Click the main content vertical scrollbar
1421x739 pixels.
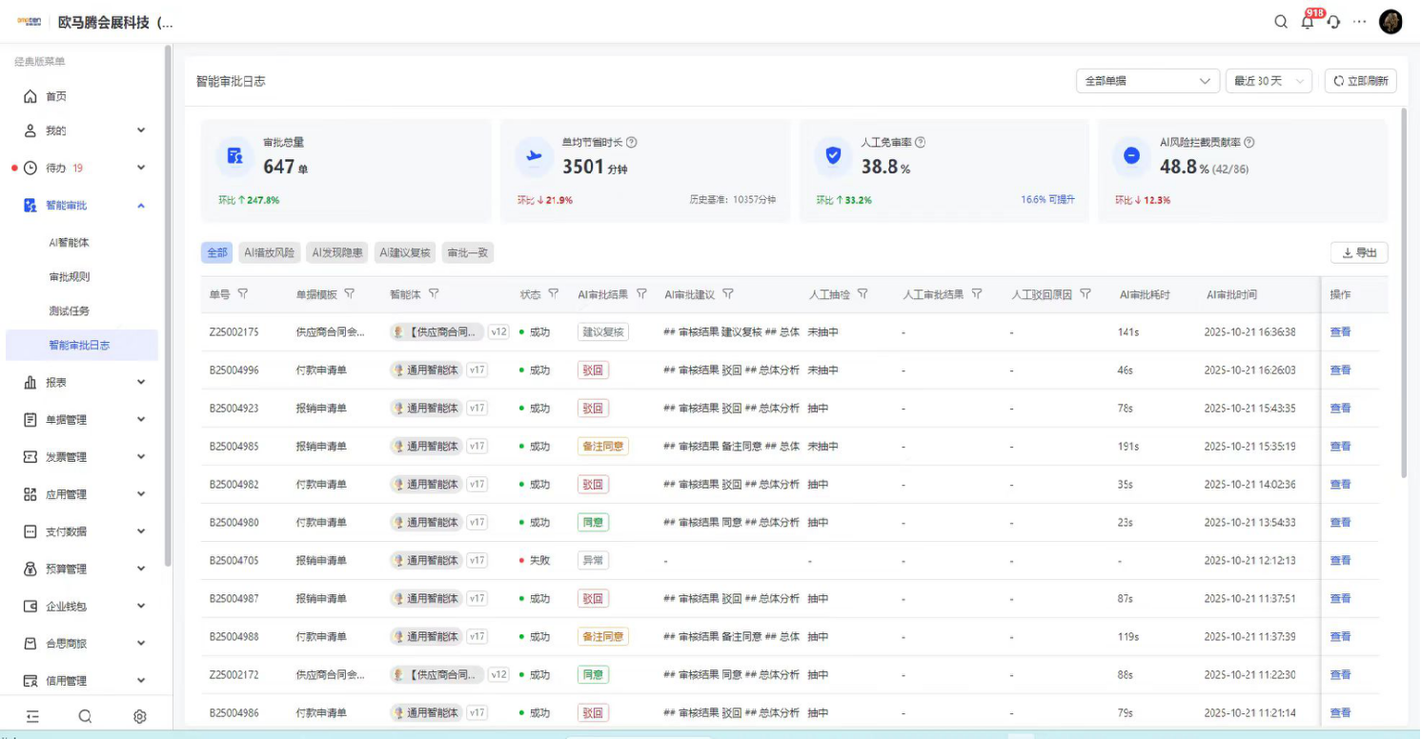[1404, 286]
